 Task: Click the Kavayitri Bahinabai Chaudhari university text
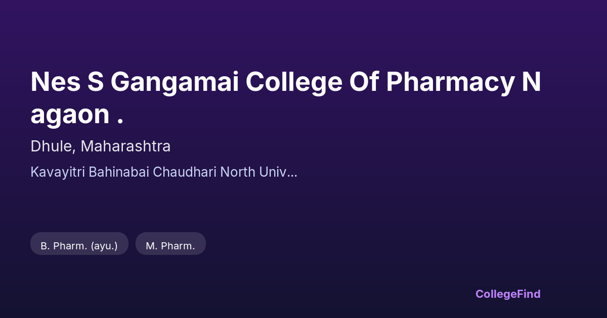pos(163,172)
